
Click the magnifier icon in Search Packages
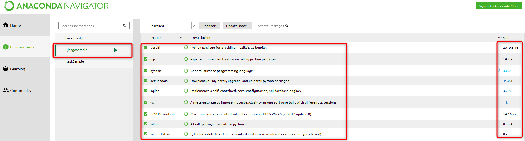tap(287, 26)
